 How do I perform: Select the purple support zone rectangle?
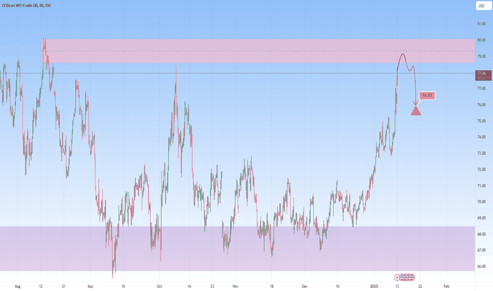(238, 249)
